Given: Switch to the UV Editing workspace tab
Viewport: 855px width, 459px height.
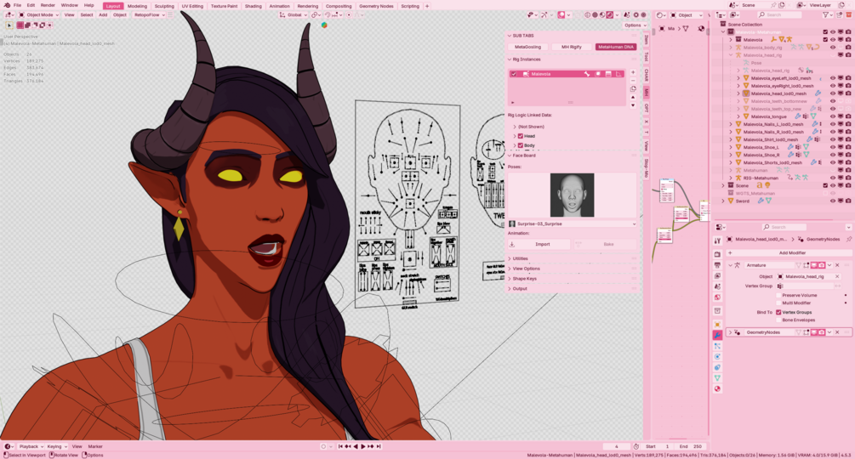Looking at the screenshot, I should point(192,6).
